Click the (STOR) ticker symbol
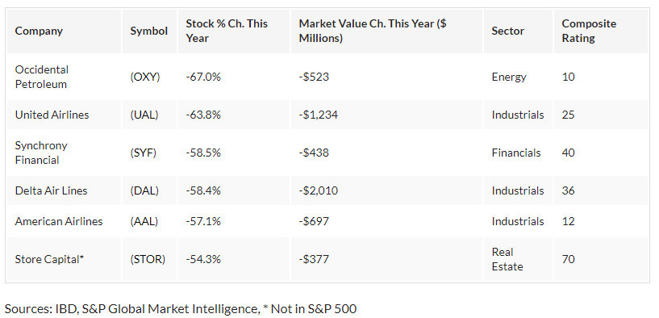Image resolution: width=659 pixels, height=318 pixels. pos(148,259)
